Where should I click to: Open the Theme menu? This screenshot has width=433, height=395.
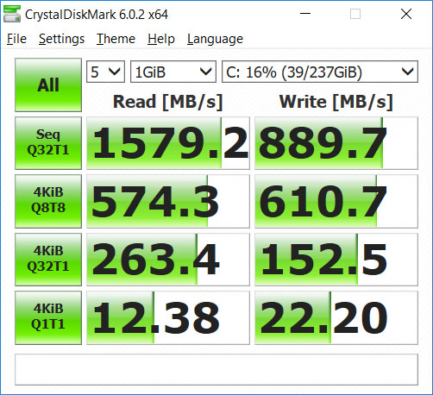[116, 39]
